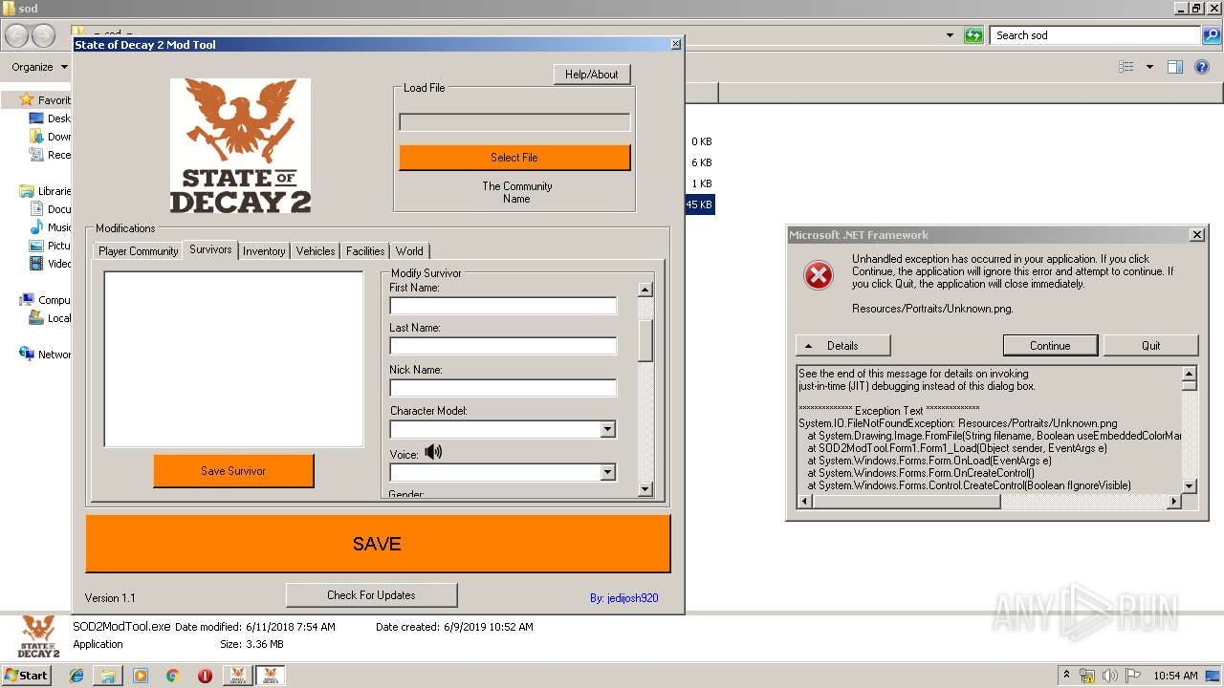Click the 'By: jedijosh920' link
The height and width of the screenshot is (688, 1224).
tap(623, 598)
